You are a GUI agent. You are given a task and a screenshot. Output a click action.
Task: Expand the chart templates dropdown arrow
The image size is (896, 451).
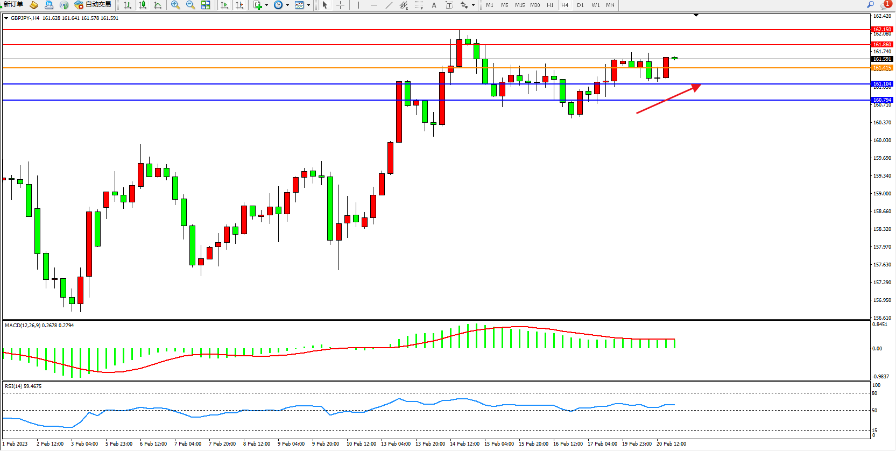(308, 5)
